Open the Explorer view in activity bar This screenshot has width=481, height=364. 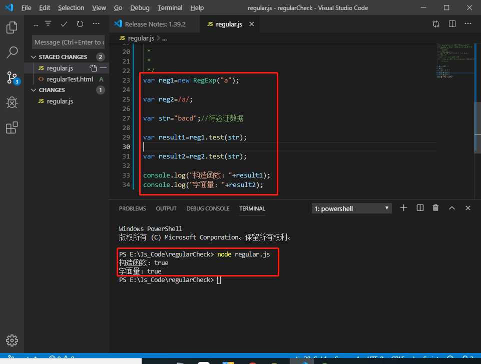pos(12,27)
